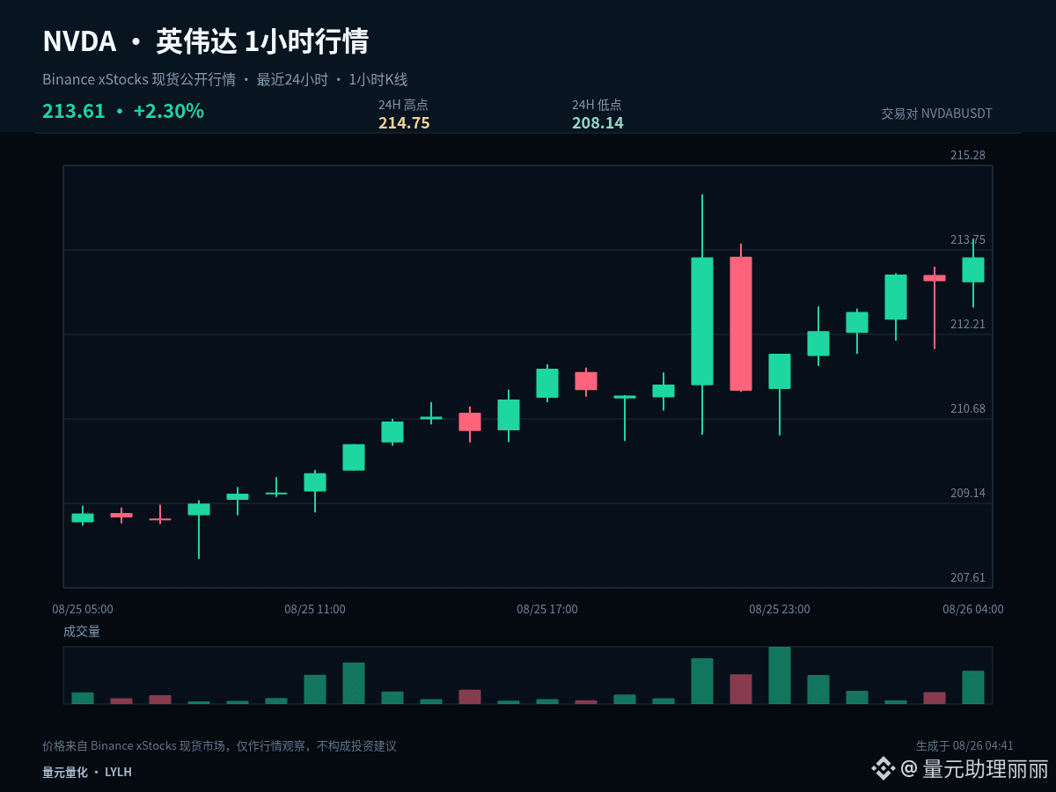Click the change value +2.30%
This screenshot has height=792, width=1056.
click(x=169, y=111)
